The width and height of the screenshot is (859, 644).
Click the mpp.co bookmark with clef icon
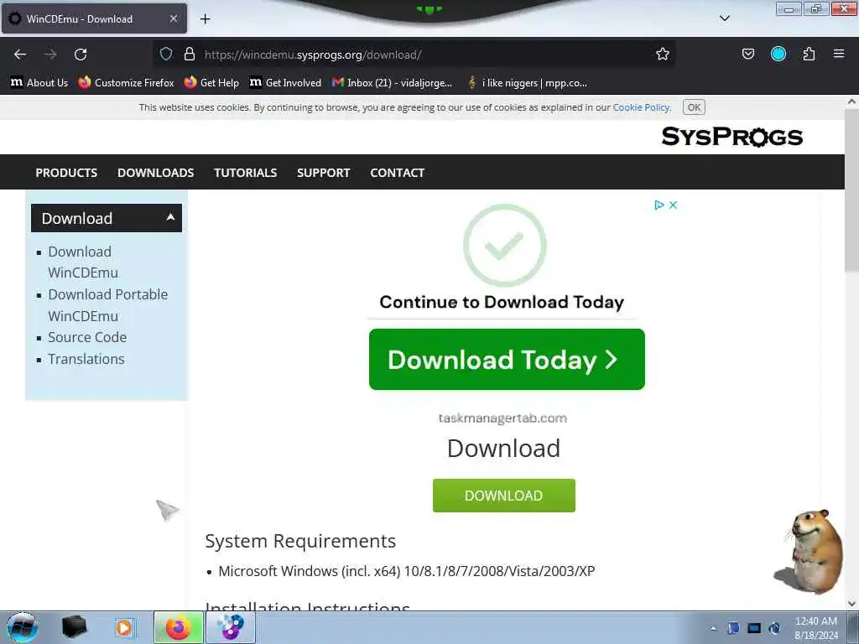527,83
